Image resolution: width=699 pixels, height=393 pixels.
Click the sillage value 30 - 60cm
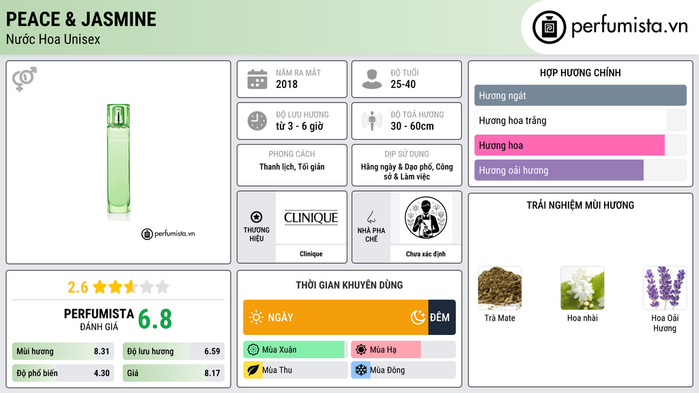click(412, 126)
